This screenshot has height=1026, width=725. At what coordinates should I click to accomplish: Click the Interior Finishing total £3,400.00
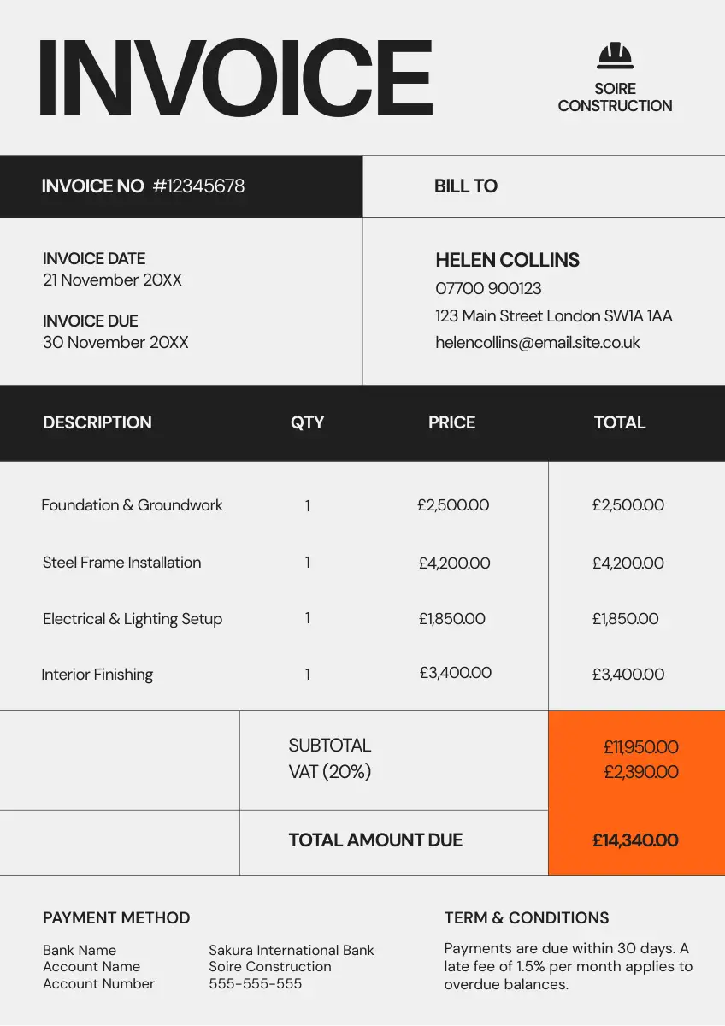pyautogui.click(x=628, y=675)
